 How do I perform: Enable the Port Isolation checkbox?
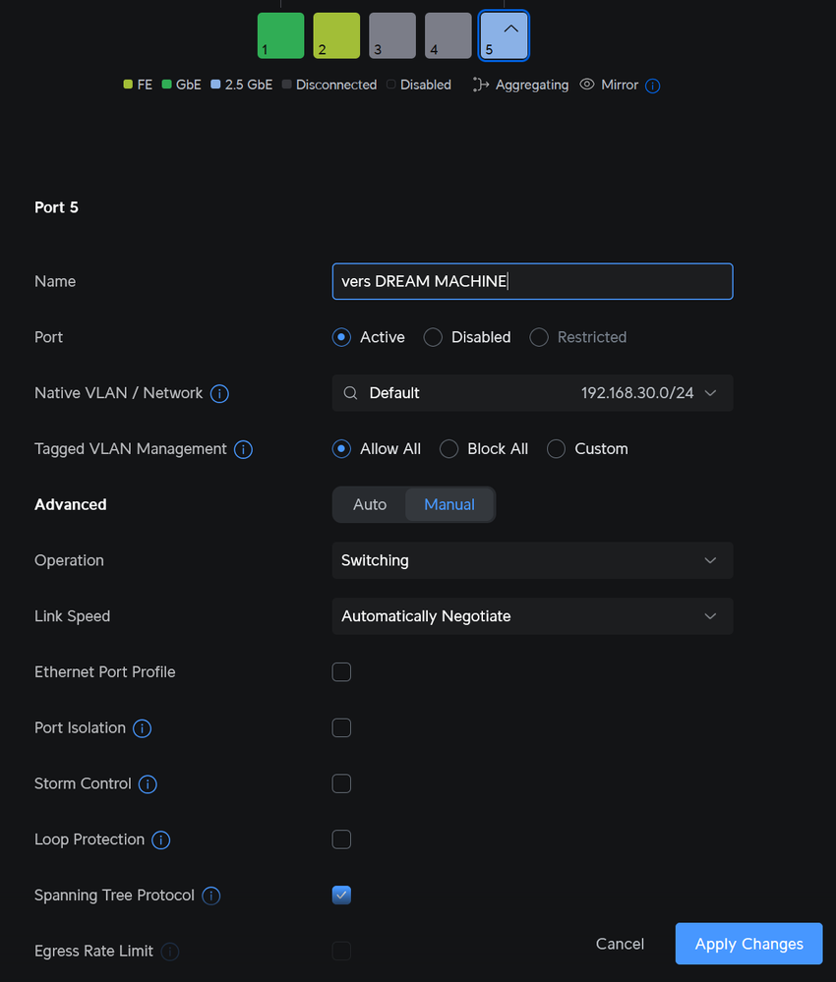tap(341, 728)
